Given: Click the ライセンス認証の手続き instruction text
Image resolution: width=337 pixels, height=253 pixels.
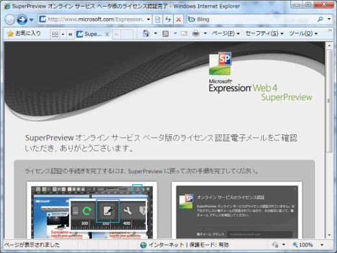Looking at the screenshot, I should 142,171.
